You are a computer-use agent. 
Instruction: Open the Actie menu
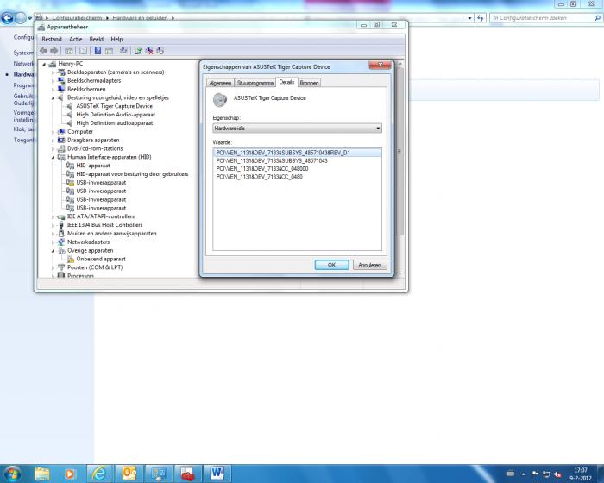pyautogui.click(x=76, y=40)
